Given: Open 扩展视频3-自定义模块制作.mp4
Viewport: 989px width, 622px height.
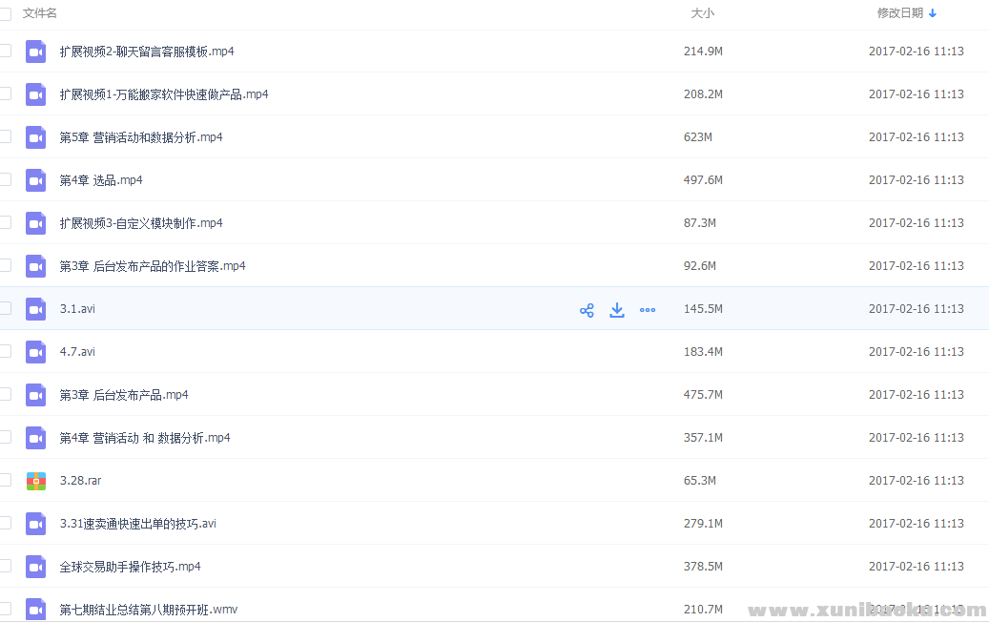Looking at the screenshot, I should (x=141, y=223).
